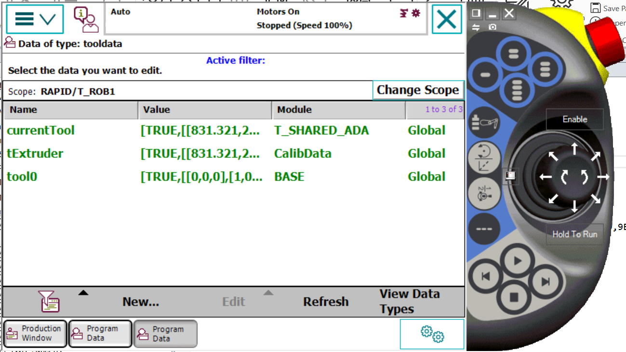This screenshot has height=352, width=626.
Task: Toggle the increment button with dashes
Action: pyautogui.click(x=484, y=229)
